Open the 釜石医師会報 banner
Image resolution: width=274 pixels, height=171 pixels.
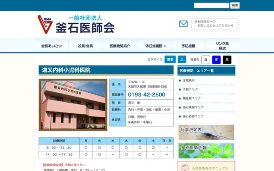coord(206,150)
